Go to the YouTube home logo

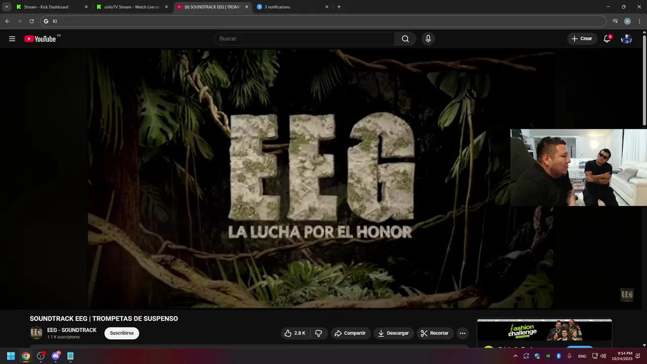[x=40, y=39]
